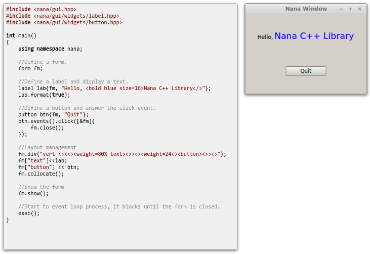370x254 pixels.
Task: Click the "#include <nana/gui/widgets/button.hpp>" line
Action: click(64, 22)
